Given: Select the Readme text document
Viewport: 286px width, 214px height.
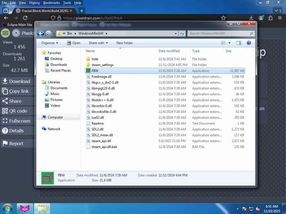Looking at the screenshot, I should click(165, 123).
